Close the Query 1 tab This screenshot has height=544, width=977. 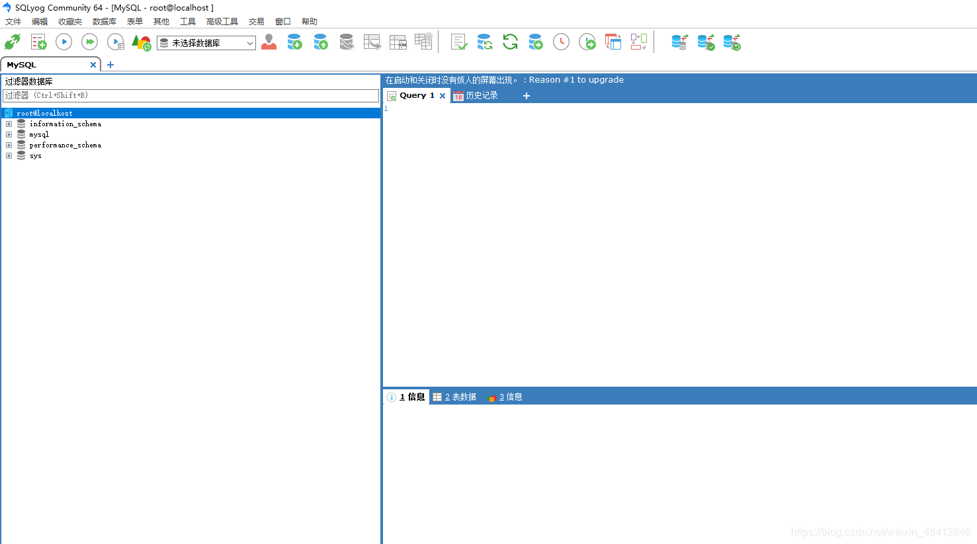pyautogui.click(x=443, y=96)
